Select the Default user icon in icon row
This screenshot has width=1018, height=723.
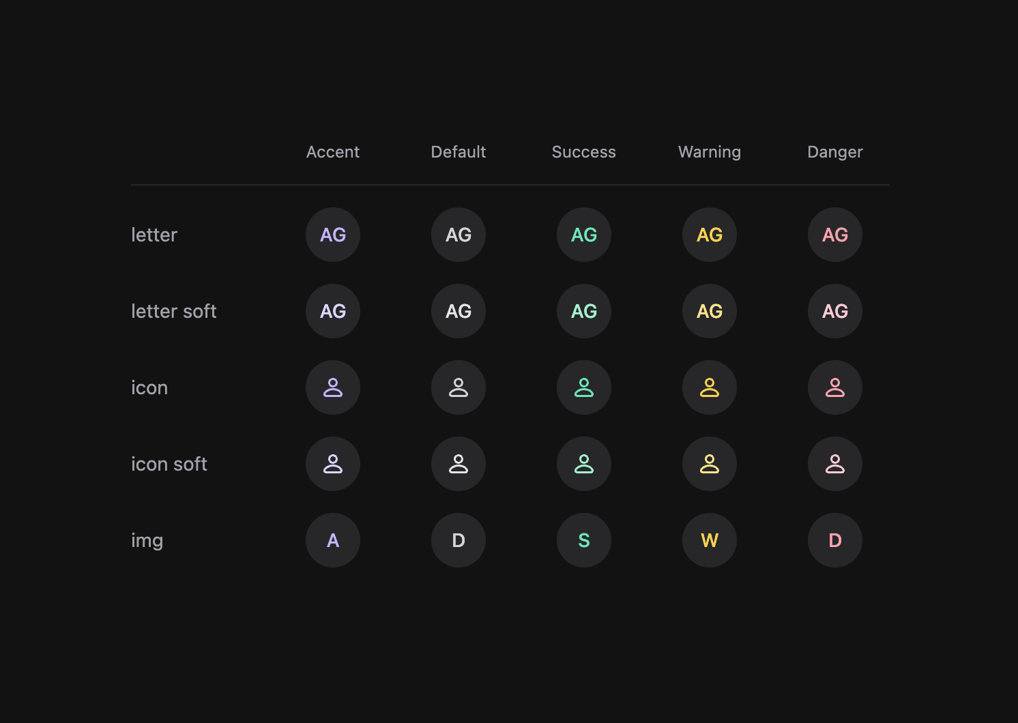(x=459, y=387)
